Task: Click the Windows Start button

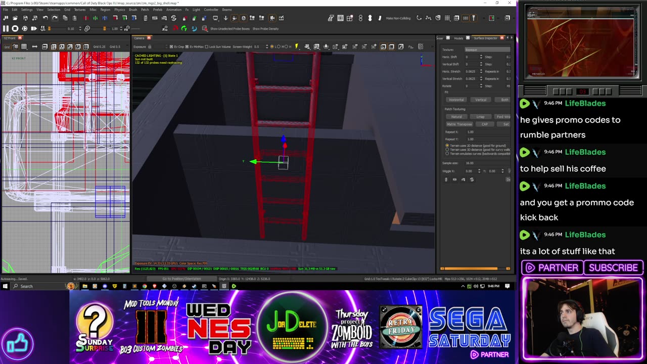Action: pos(5,286)
